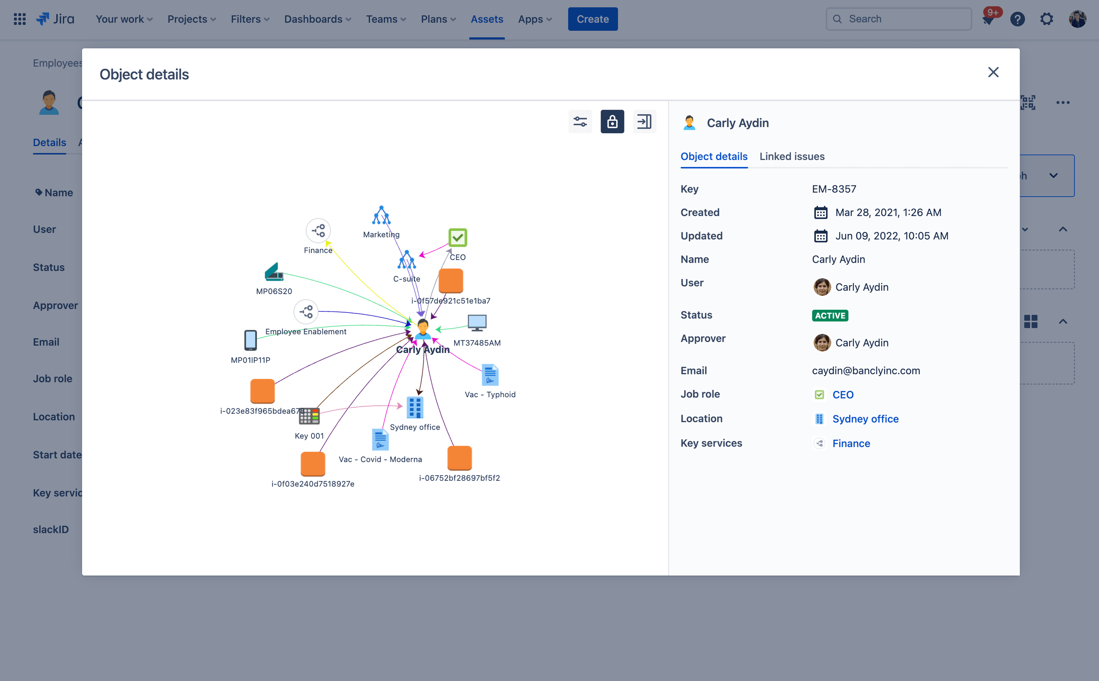
Task: Click the CEO job role link
Action: (x=844, y=395)
